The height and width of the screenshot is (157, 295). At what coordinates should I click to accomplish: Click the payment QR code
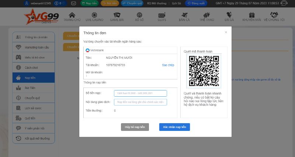coord(204,71)
